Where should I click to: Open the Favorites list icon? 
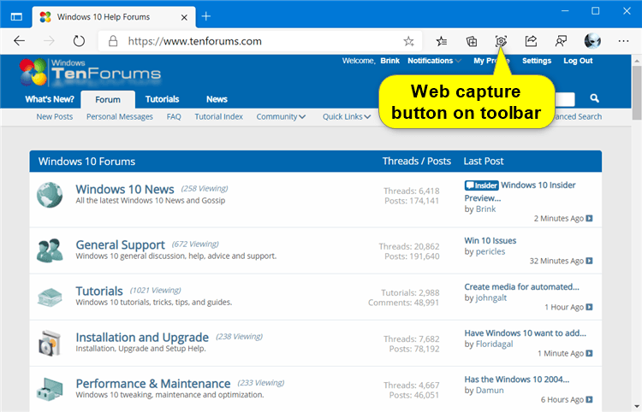[x=442, y=41]
